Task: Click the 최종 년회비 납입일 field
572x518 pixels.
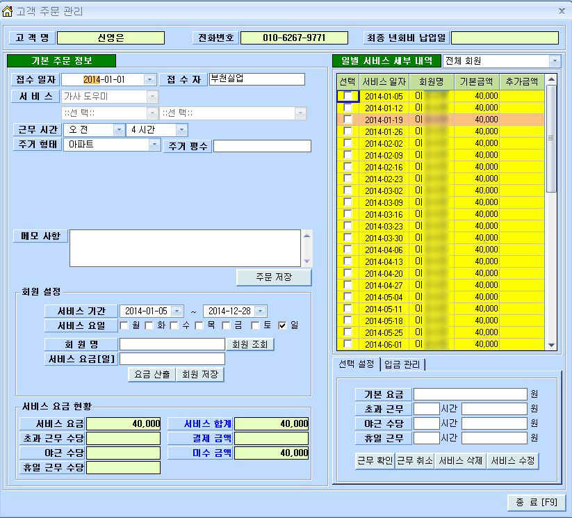Action: [505, 38]
